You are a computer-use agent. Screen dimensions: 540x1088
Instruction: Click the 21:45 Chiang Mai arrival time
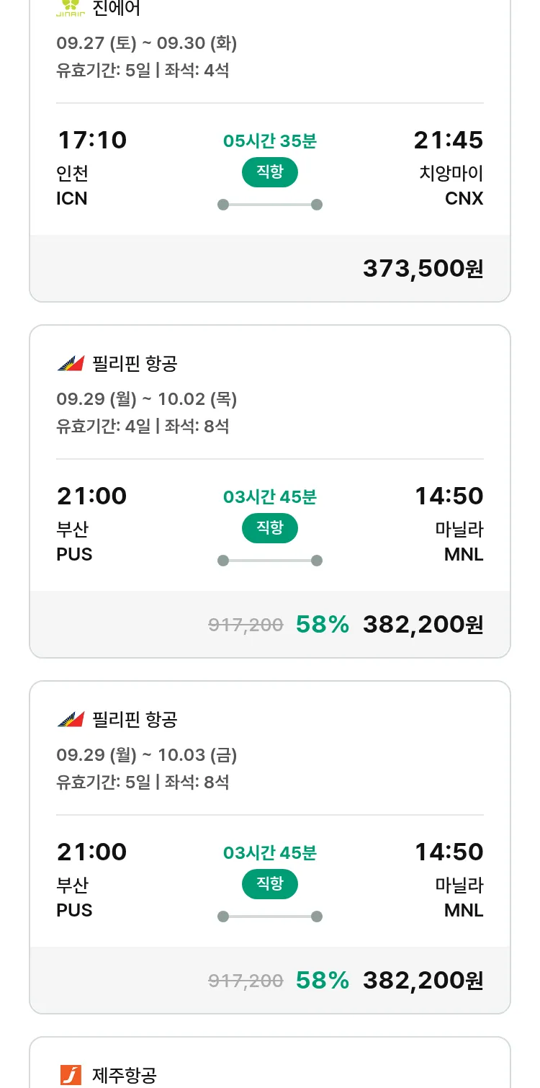448,140
